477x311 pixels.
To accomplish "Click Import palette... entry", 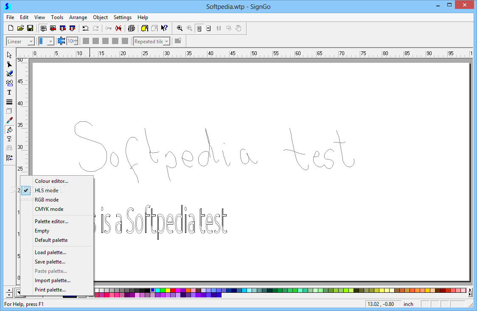I will pyautogui.click(x=52, y=280).
